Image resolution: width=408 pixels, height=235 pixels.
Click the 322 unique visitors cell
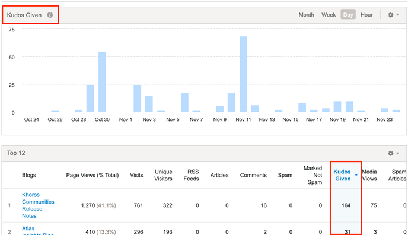[x=168, y=205]
